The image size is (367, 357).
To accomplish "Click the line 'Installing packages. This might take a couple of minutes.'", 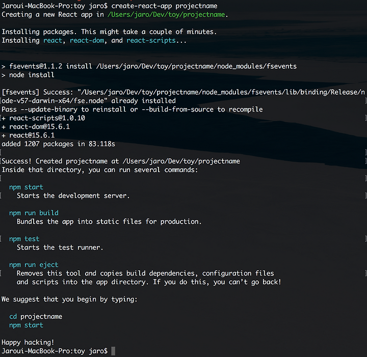I will [x=109, y=32].
